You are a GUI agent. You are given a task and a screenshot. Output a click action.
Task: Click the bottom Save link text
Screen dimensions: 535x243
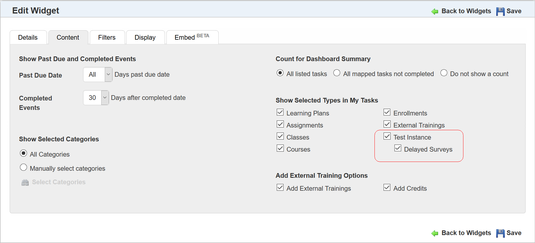click(514, 233)
